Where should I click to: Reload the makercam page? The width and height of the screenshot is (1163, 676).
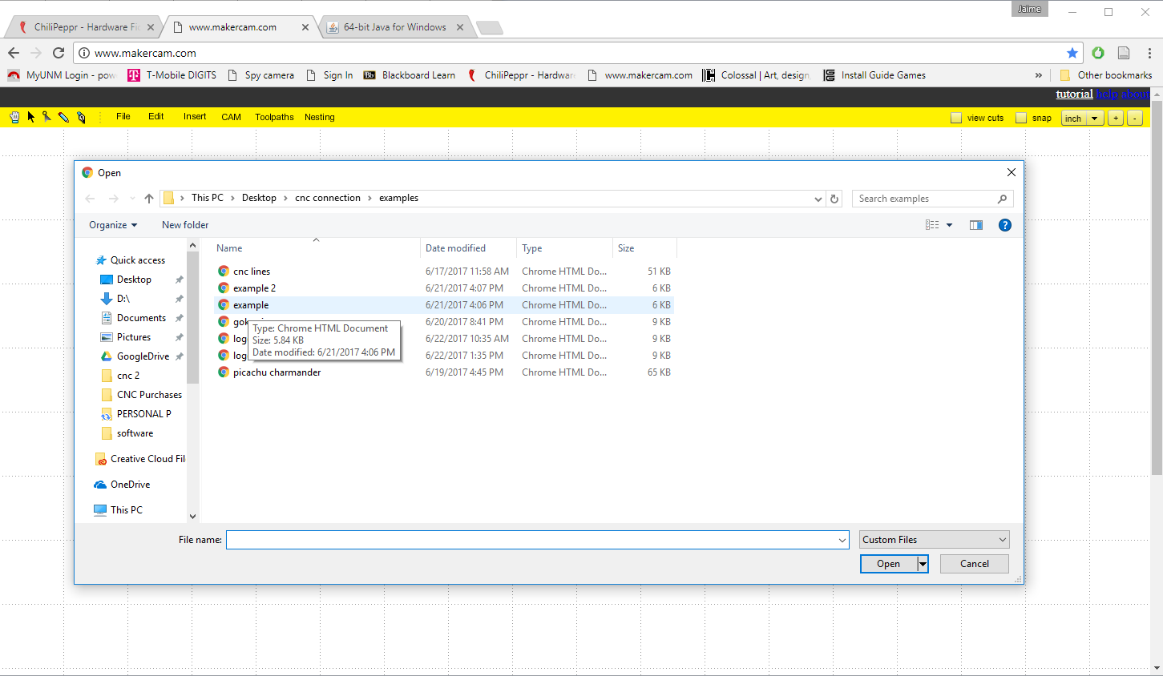[59, 53]
